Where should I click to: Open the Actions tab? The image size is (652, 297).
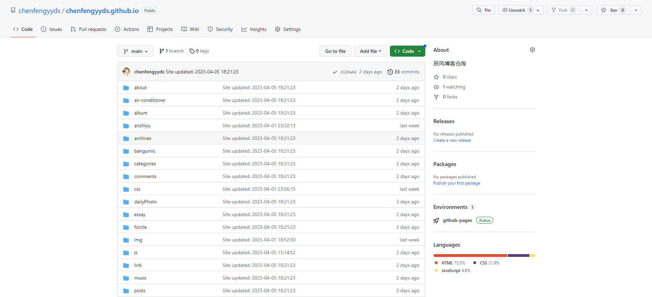click(x=127, y=29)
